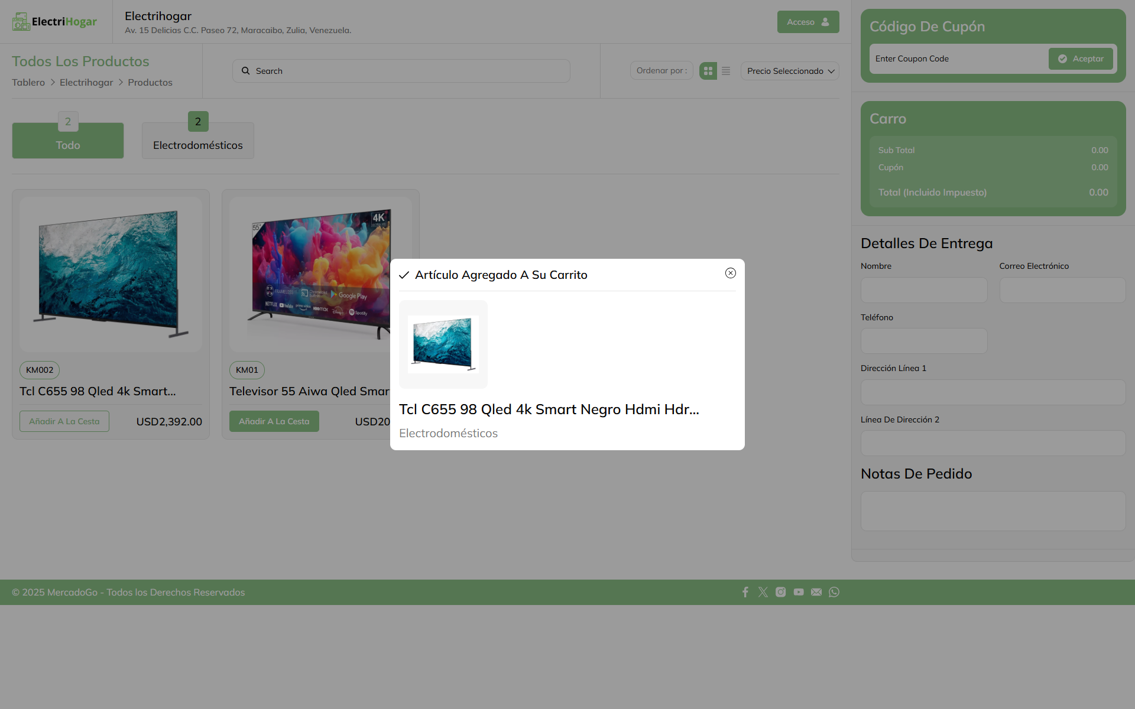Add Tcl C655 98 Qled to basket
Screen dimensions: 1135x709
point(64,421)
